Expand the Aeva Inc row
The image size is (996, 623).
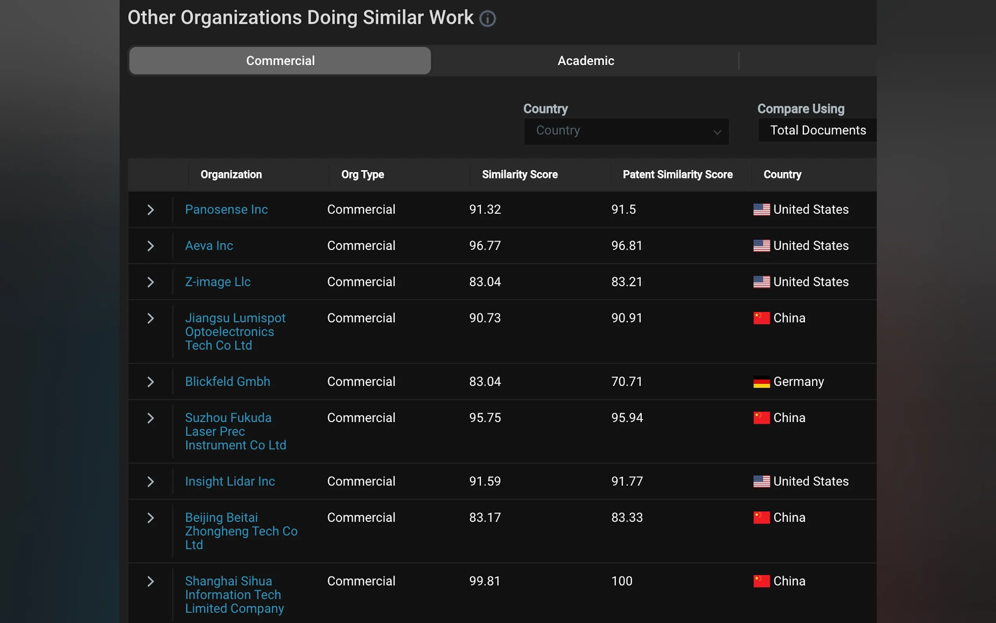151,246
